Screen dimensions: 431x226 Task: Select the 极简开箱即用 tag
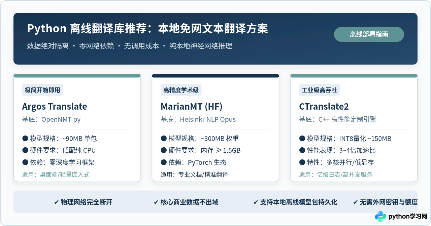pyautogui.click(x=42, y=90)
